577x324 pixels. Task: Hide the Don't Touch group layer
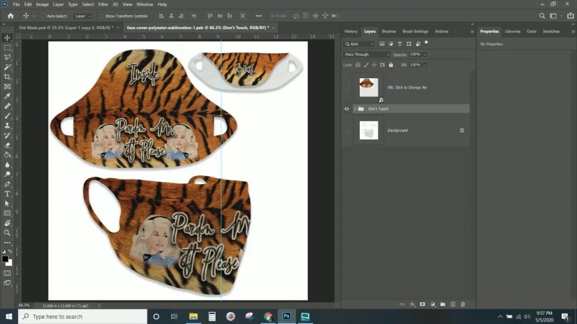346,109
